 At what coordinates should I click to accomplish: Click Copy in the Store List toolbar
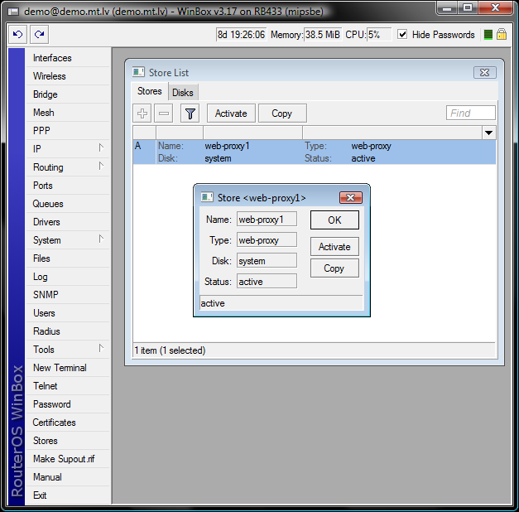(282, 114)
